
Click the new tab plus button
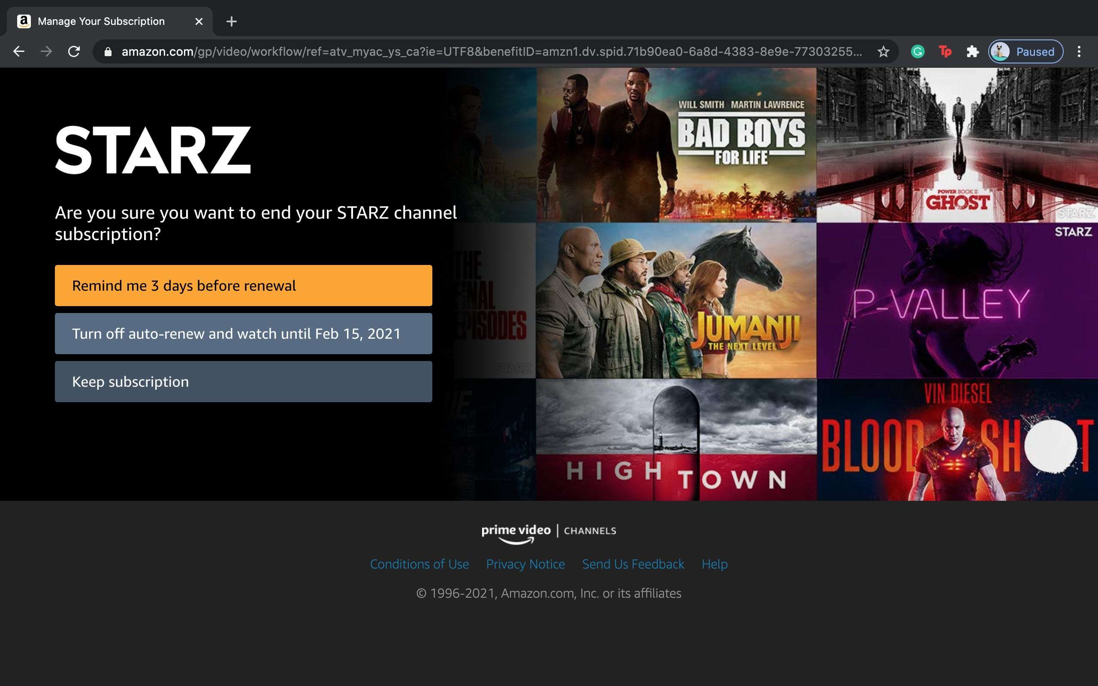click(231, 21)
